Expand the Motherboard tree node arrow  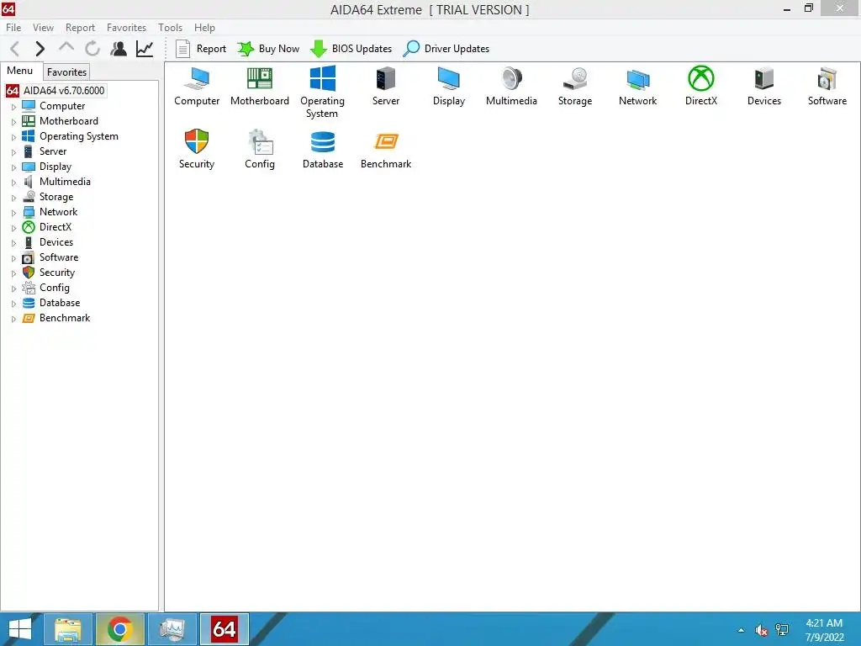pos(13,122)
